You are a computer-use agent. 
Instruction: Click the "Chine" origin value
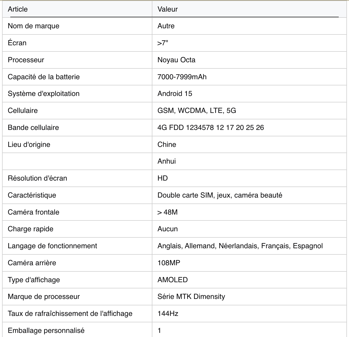point(167,145)
